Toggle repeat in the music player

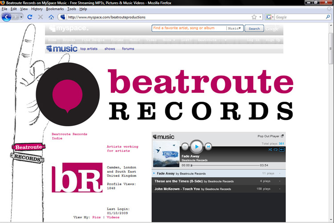[275, 150]
